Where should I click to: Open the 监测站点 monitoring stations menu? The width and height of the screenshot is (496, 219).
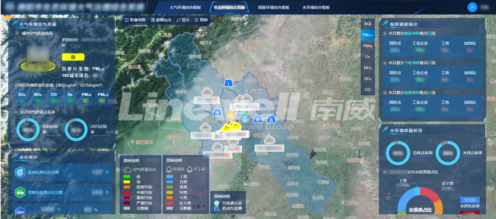(x=161, y=20)
